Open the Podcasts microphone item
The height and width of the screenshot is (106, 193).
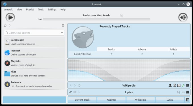[34, 84]
